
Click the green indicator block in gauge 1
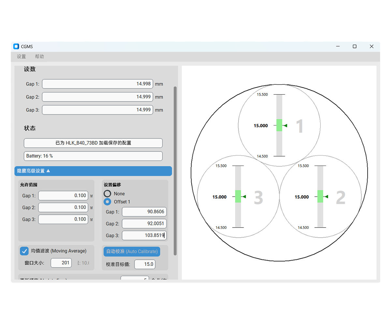tap(279, 125)
